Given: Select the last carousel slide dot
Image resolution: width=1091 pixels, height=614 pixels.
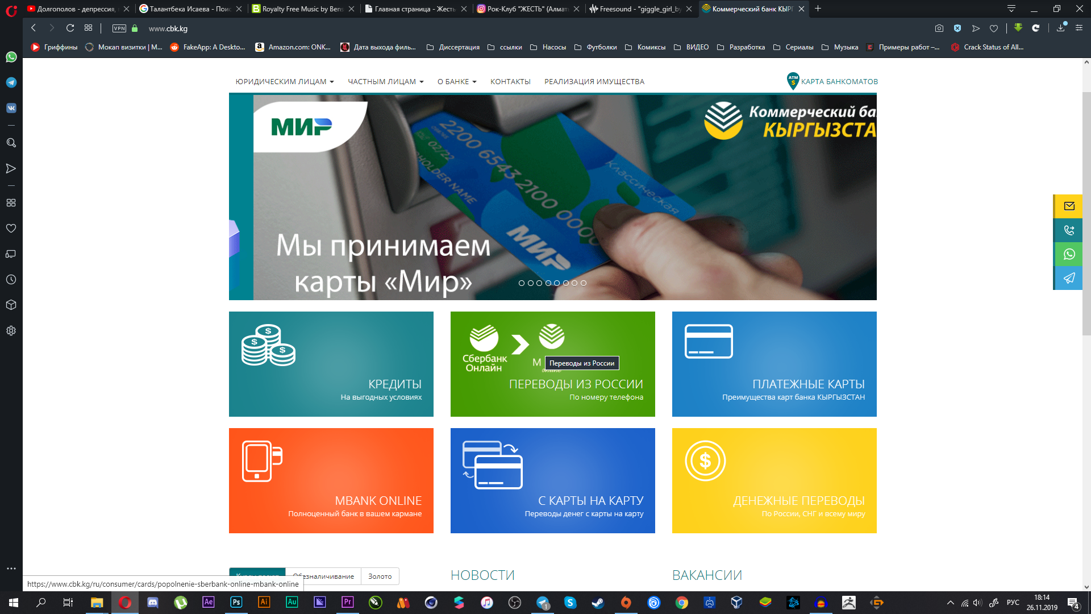Looking at the screenshot, I should 584,283.
